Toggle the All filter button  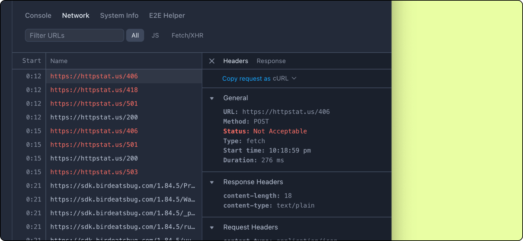135,35
